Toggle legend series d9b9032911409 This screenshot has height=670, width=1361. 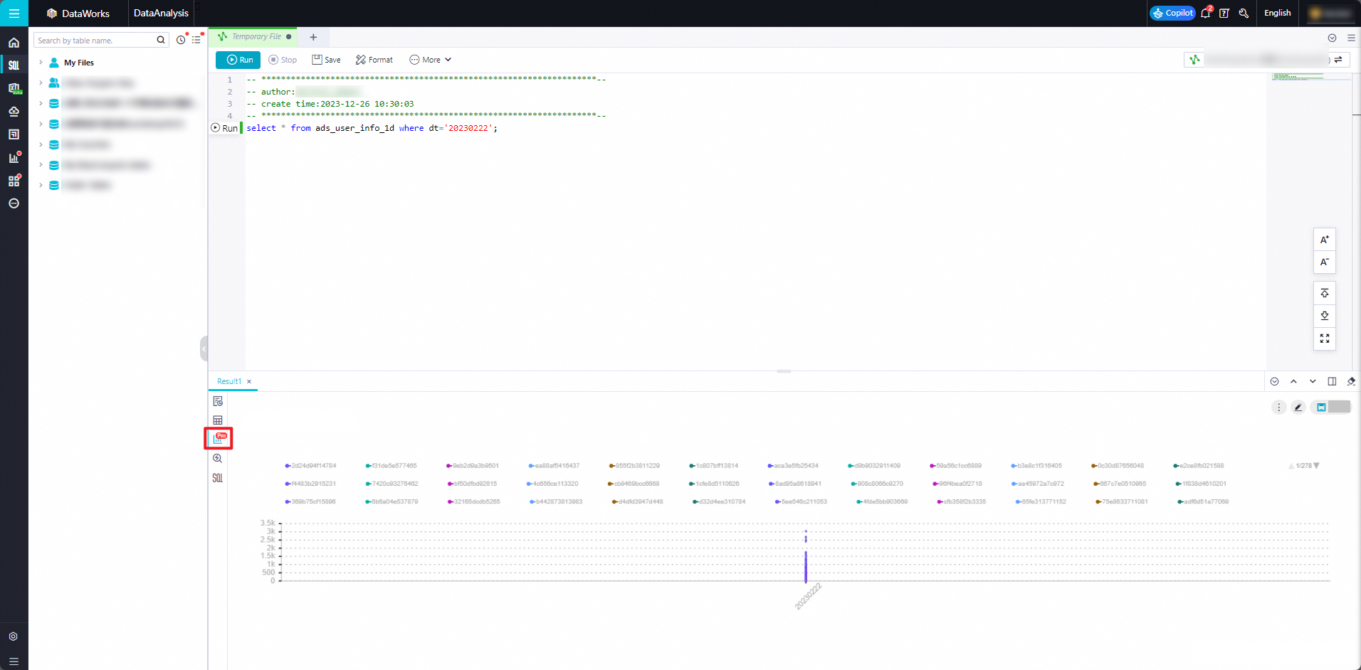873,466
